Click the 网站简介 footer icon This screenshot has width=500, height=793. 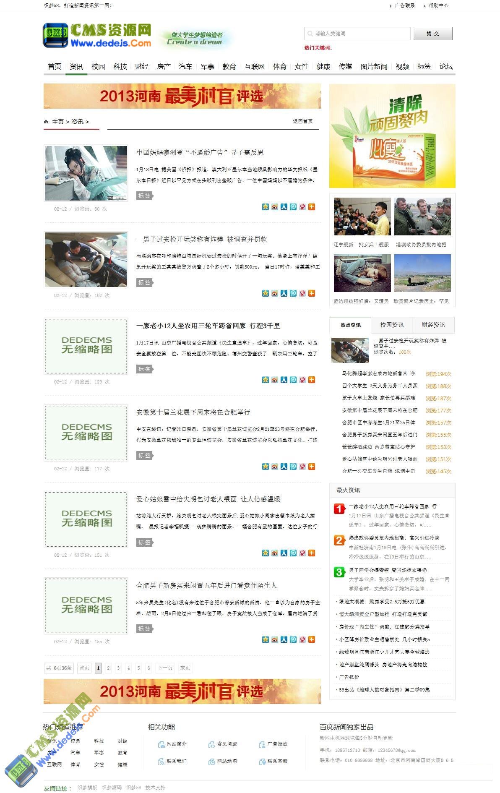coord(161,744)
